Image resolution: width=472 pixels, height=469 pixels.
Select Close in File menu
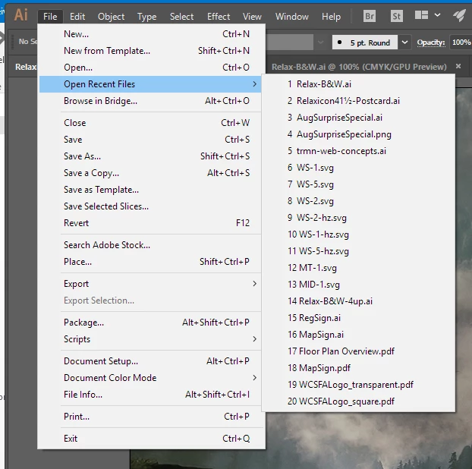[150, 123]
